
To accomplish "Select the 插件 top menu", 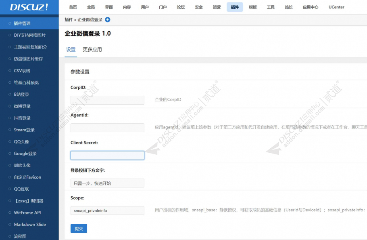I will pos(235,7).
